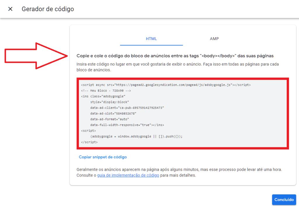Switch to the AMP tab
This screenshot has width=299, height=209.
pyautogui.click(x=214, y=39)
